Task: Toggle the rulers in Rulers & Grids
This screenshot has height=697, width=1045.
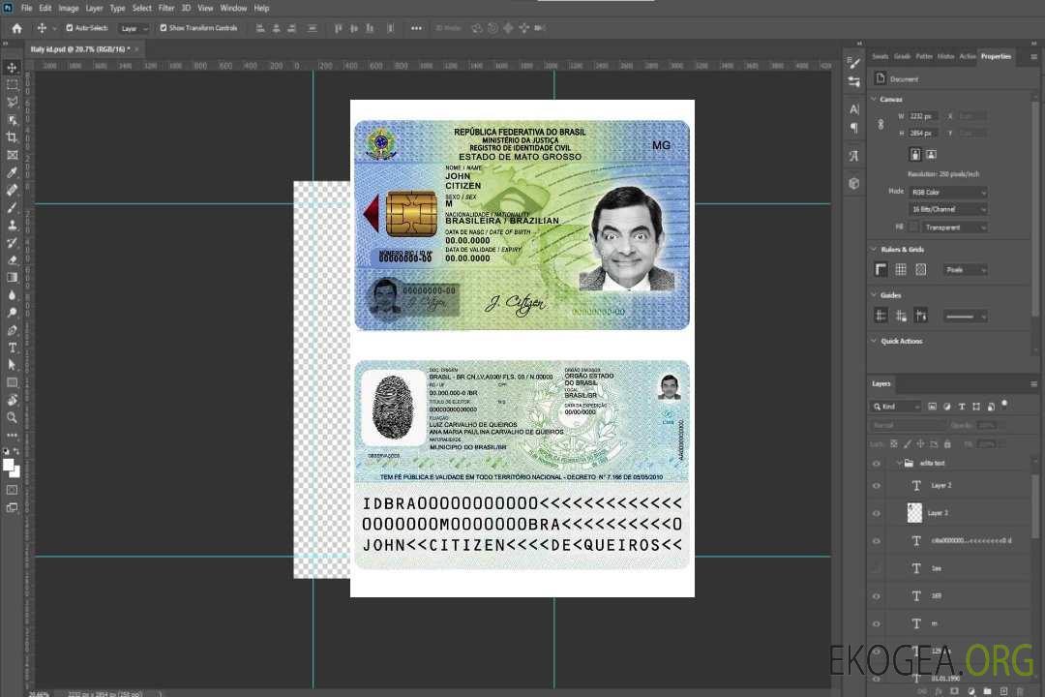Action: tap(881, 269)
